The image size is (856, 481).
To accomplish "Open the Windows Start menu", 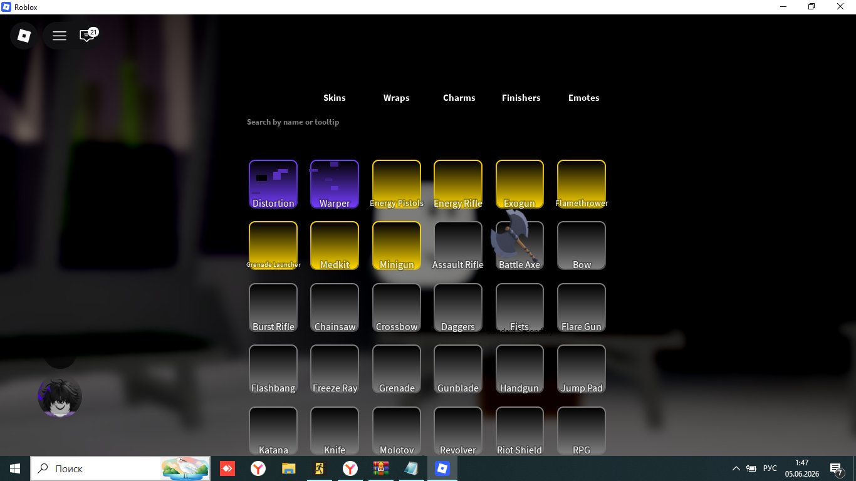I will pos(15,468).
